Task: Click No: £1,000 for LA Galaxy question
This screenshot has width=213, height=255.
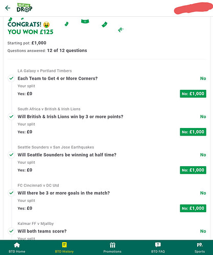Action: point(193,94)
